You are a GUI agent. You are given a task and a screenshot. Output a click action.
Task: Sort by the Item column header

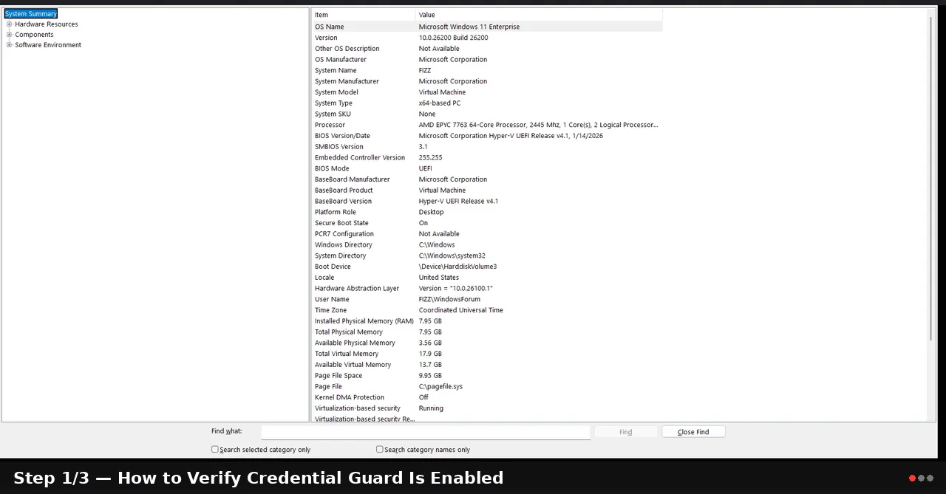click(x=364, y=15)
